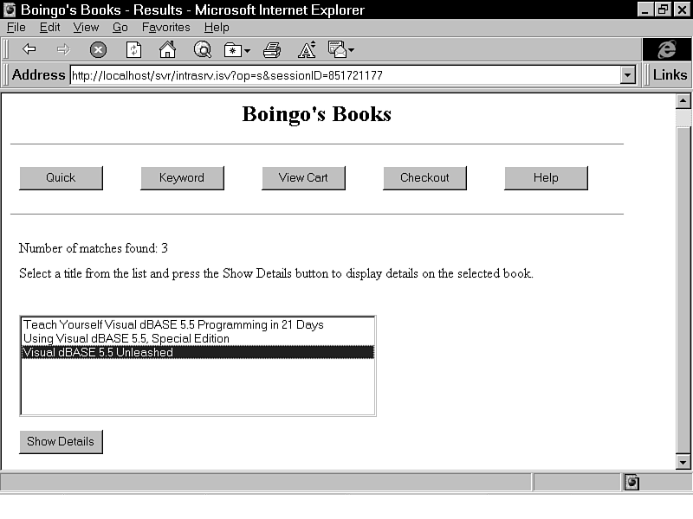Click the Forward arrow toolbar icon
This screenshot has height=519, width=693.
click(63, 49)
